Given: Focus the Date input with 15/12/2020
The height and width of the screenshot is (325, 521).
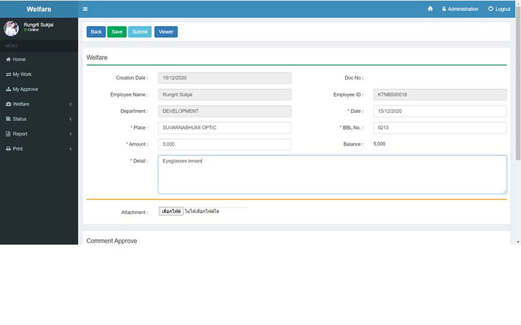Looking at the screenshot, I should [x=440, y=111].
